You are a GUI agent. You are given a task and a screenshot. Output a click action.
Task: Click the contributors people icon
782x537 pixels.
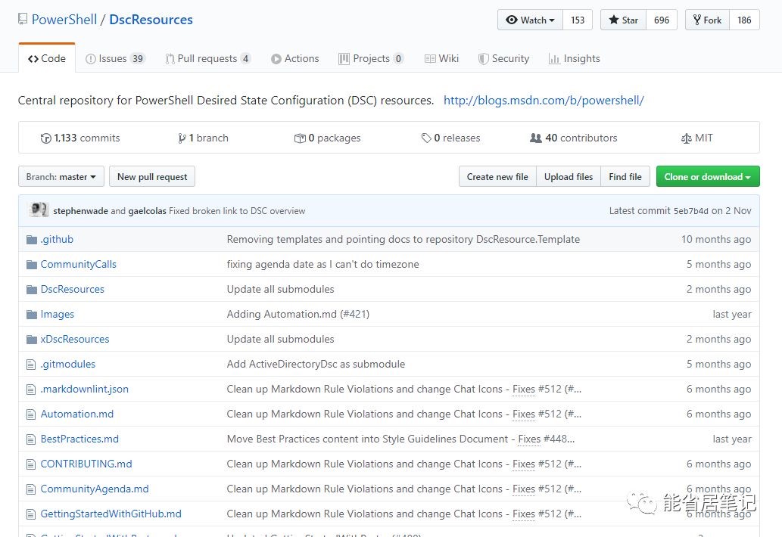coord(536,138)
